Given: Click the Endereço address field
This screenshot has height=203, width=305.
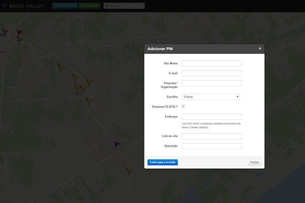Looking at the screenshot, I should [x=212, y=117].
